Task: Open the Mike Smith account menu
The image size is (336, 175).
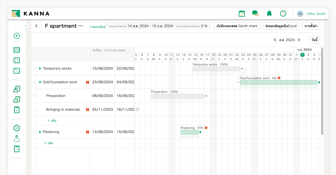Action: click(312, 13)
